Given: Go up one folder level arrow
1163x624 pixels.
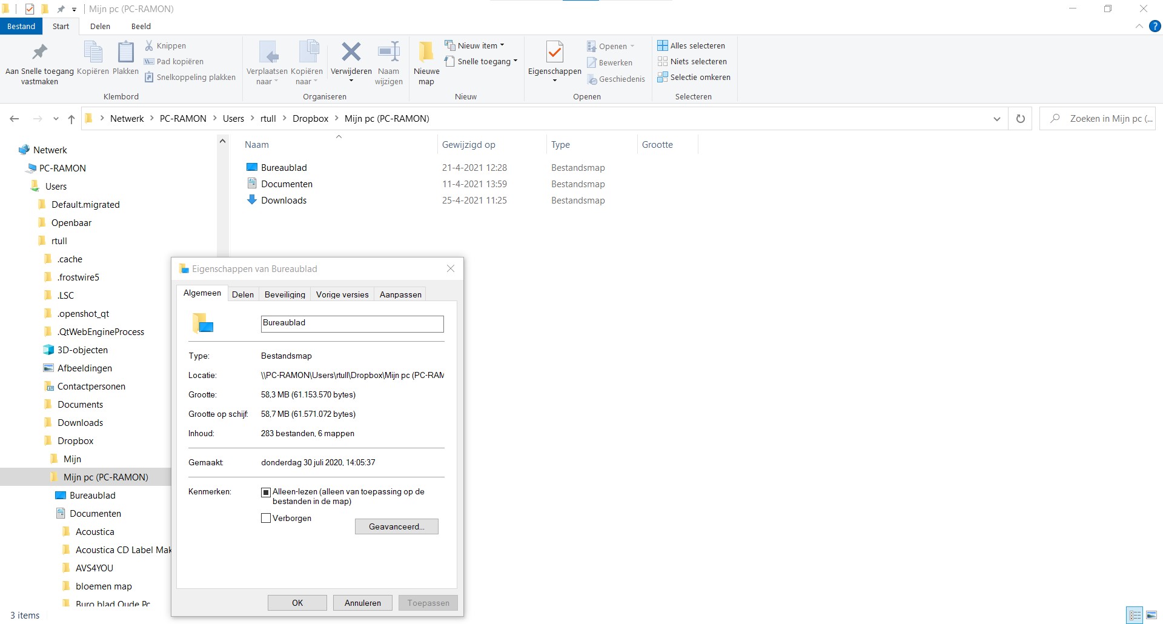Looking at the screenshot, I should click(x=71, y=119).
